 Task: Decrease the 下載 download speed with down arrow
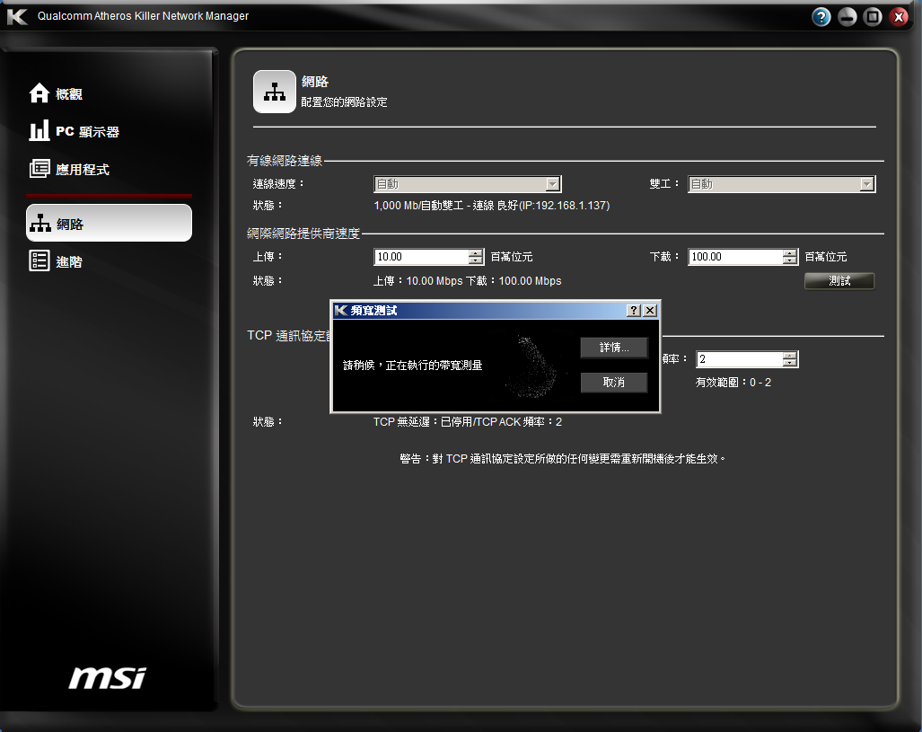790,260
